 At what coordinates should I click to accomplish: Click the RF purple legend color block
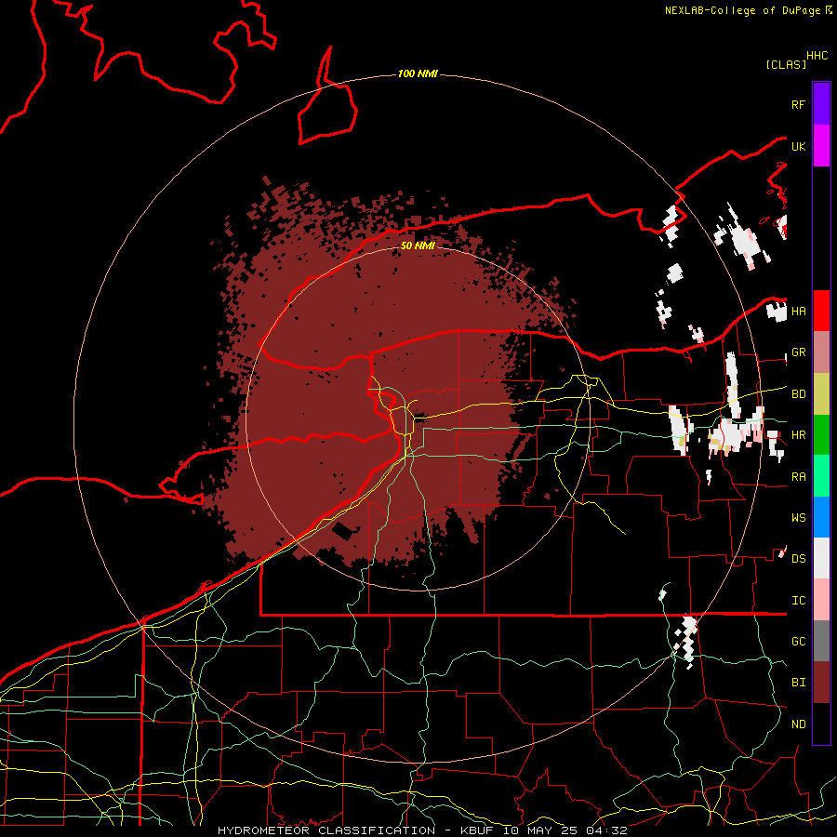(821, 104)
